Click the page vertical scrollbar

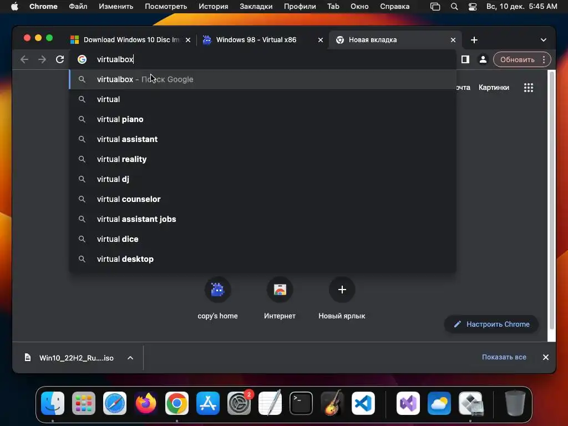tap(552, 200)
